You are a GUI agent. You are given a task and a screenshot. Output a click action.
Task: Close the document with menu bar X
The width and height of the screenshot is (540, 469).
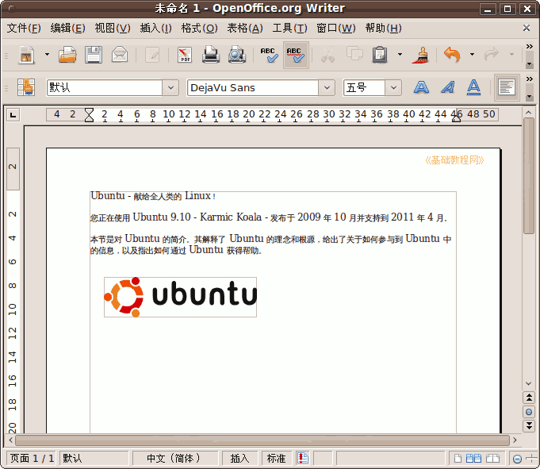(527, 28)
